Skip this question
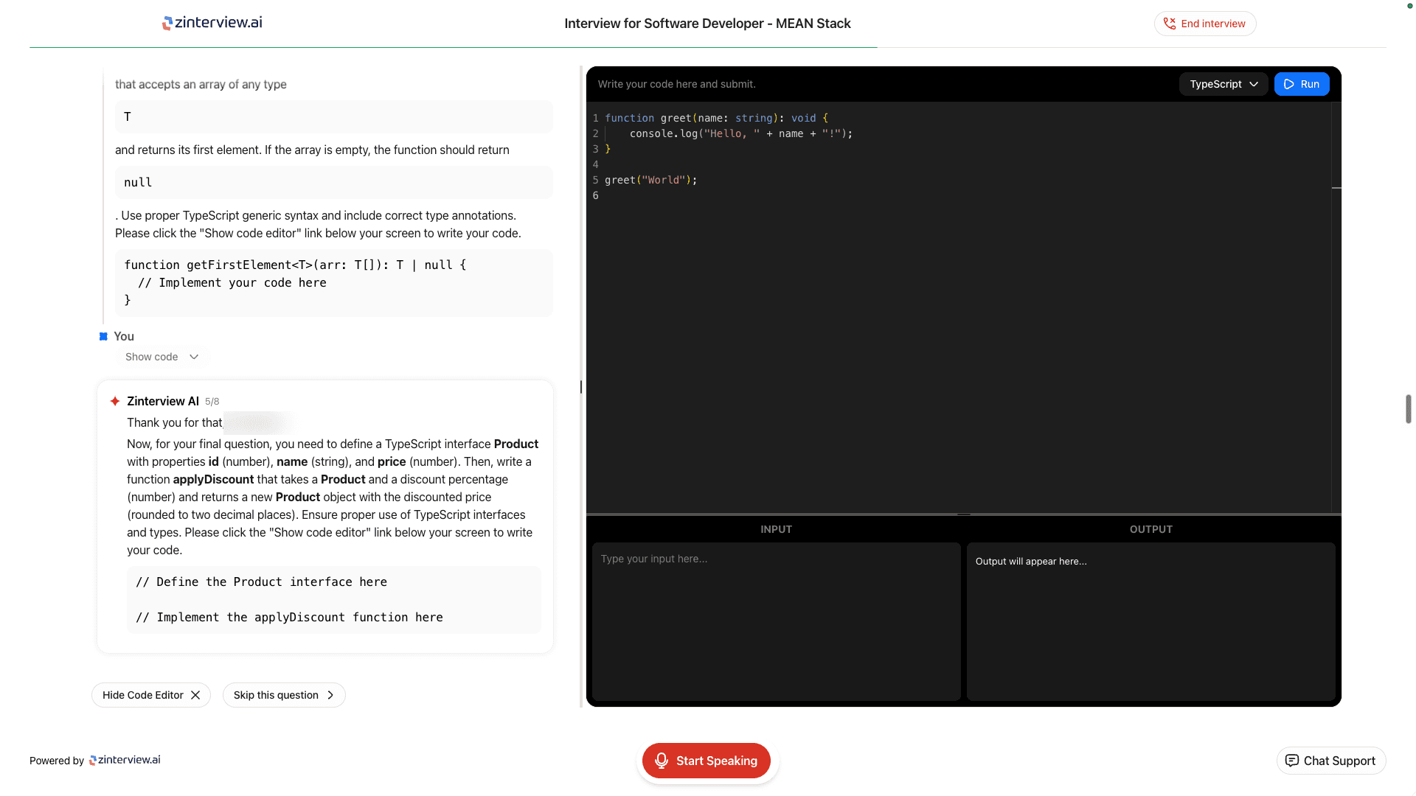1416x796 pixels. click(284, 695)
